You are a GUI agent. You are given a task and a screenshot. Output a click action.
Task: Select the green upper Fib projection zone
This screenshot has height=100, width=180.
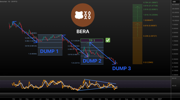click(137, 13)
